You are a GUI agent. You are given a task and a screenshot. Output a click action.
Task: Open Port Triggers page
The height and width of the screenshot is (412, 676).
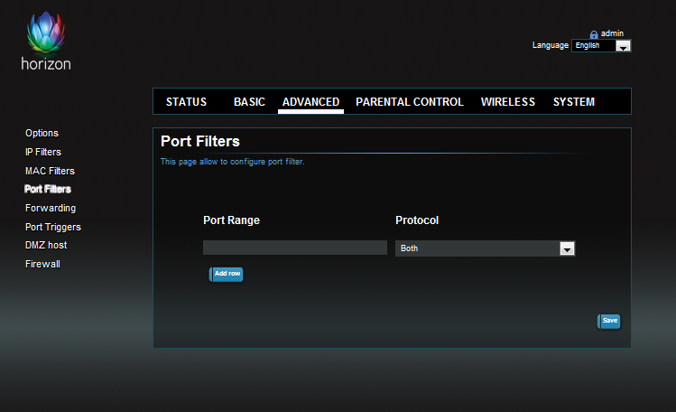click(x=53, y=227)
